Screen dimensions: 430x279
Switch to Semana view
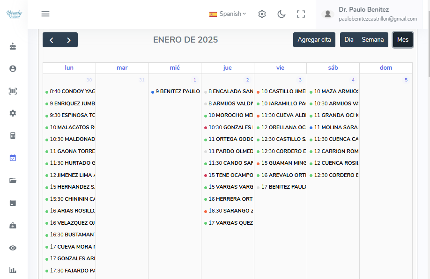pos(372,40)
